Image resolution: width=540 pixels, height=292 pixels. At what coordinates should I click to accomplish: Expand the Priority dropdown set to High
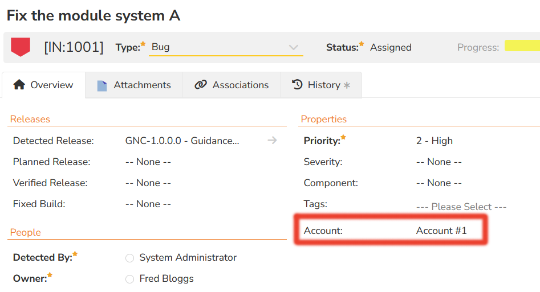[435, 141]
